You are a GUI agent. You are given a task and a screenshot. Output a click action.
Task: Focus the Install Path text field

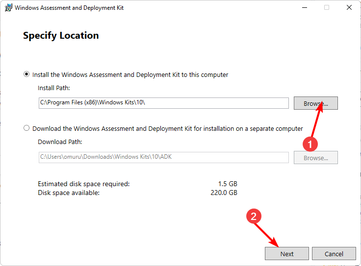click(x=163, y=103)
